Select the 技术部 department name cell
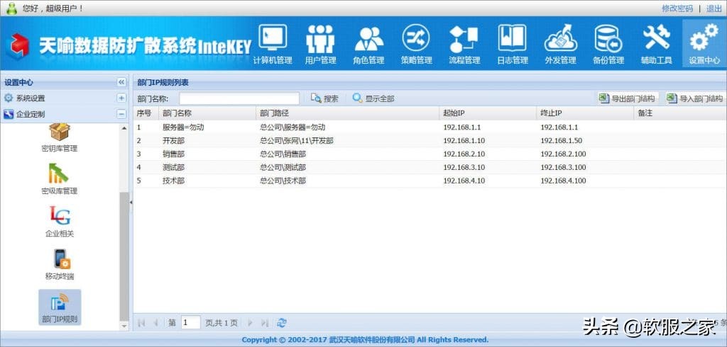The height and width of the screenshot is (347, 727). pos(173,181)
